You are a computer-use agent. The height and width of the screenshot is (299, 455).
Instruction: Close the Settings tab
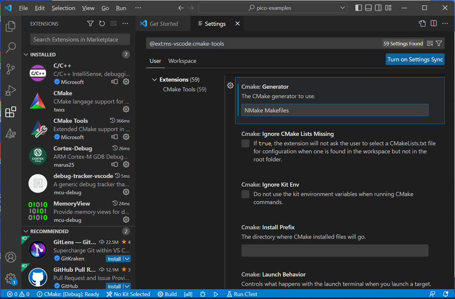[237, 23]
